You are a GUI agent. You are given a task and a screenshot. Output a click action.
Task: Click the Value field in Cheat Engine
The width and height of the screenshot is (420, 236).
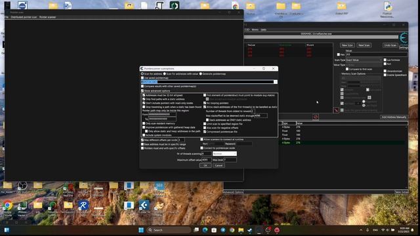pos(376,54)
